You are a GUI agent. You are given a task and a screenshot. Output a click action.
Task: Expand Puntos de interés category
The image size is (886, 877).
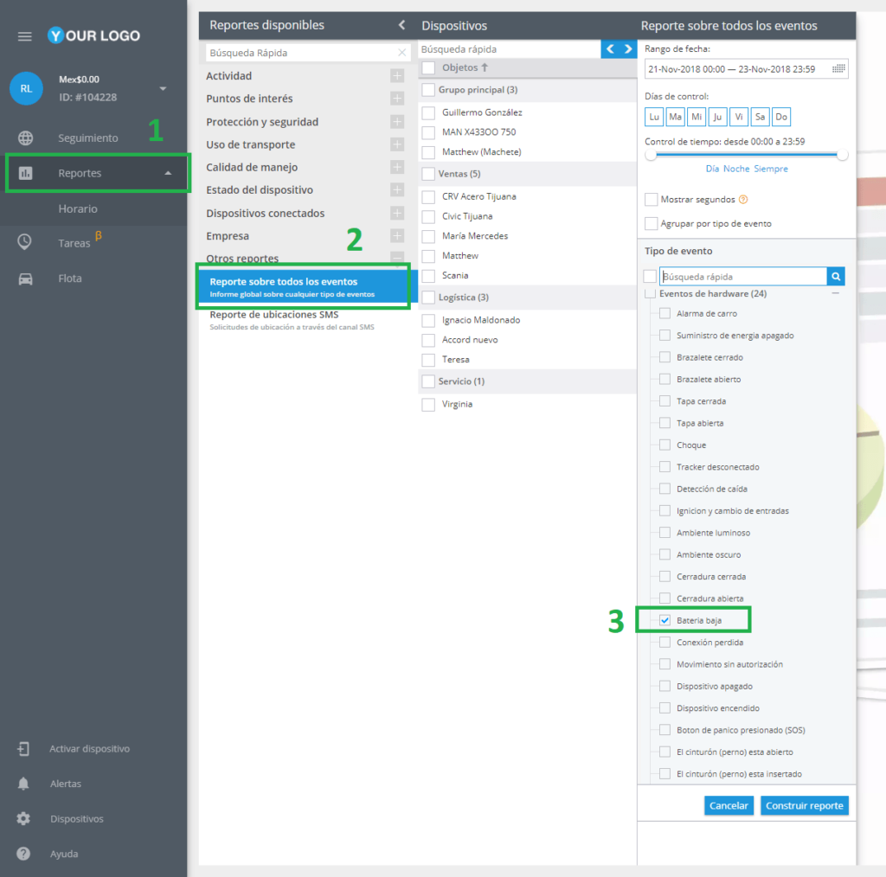(x=397, y=99)
